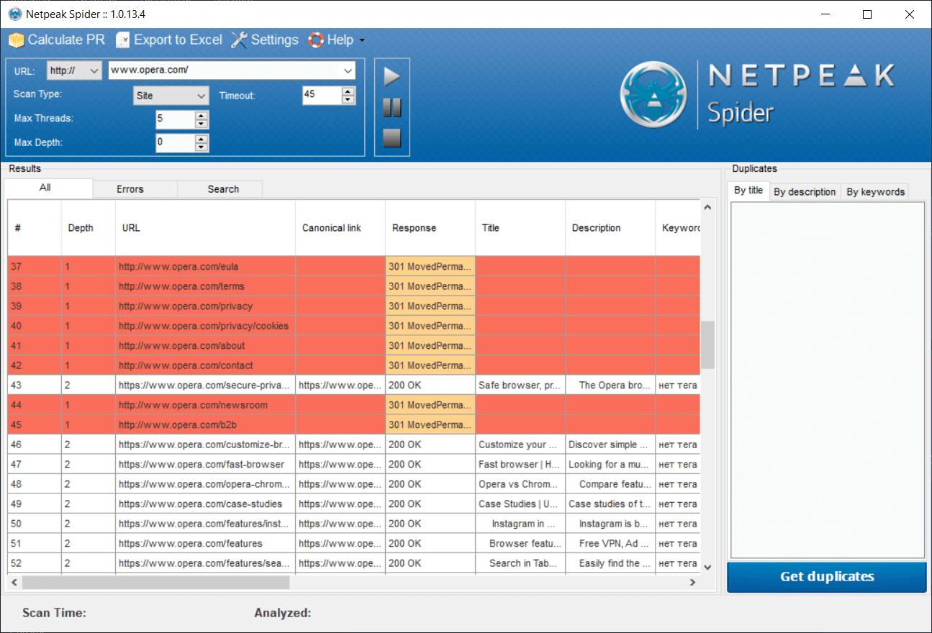Click the scroll right arrow of results table

[693, 582]
